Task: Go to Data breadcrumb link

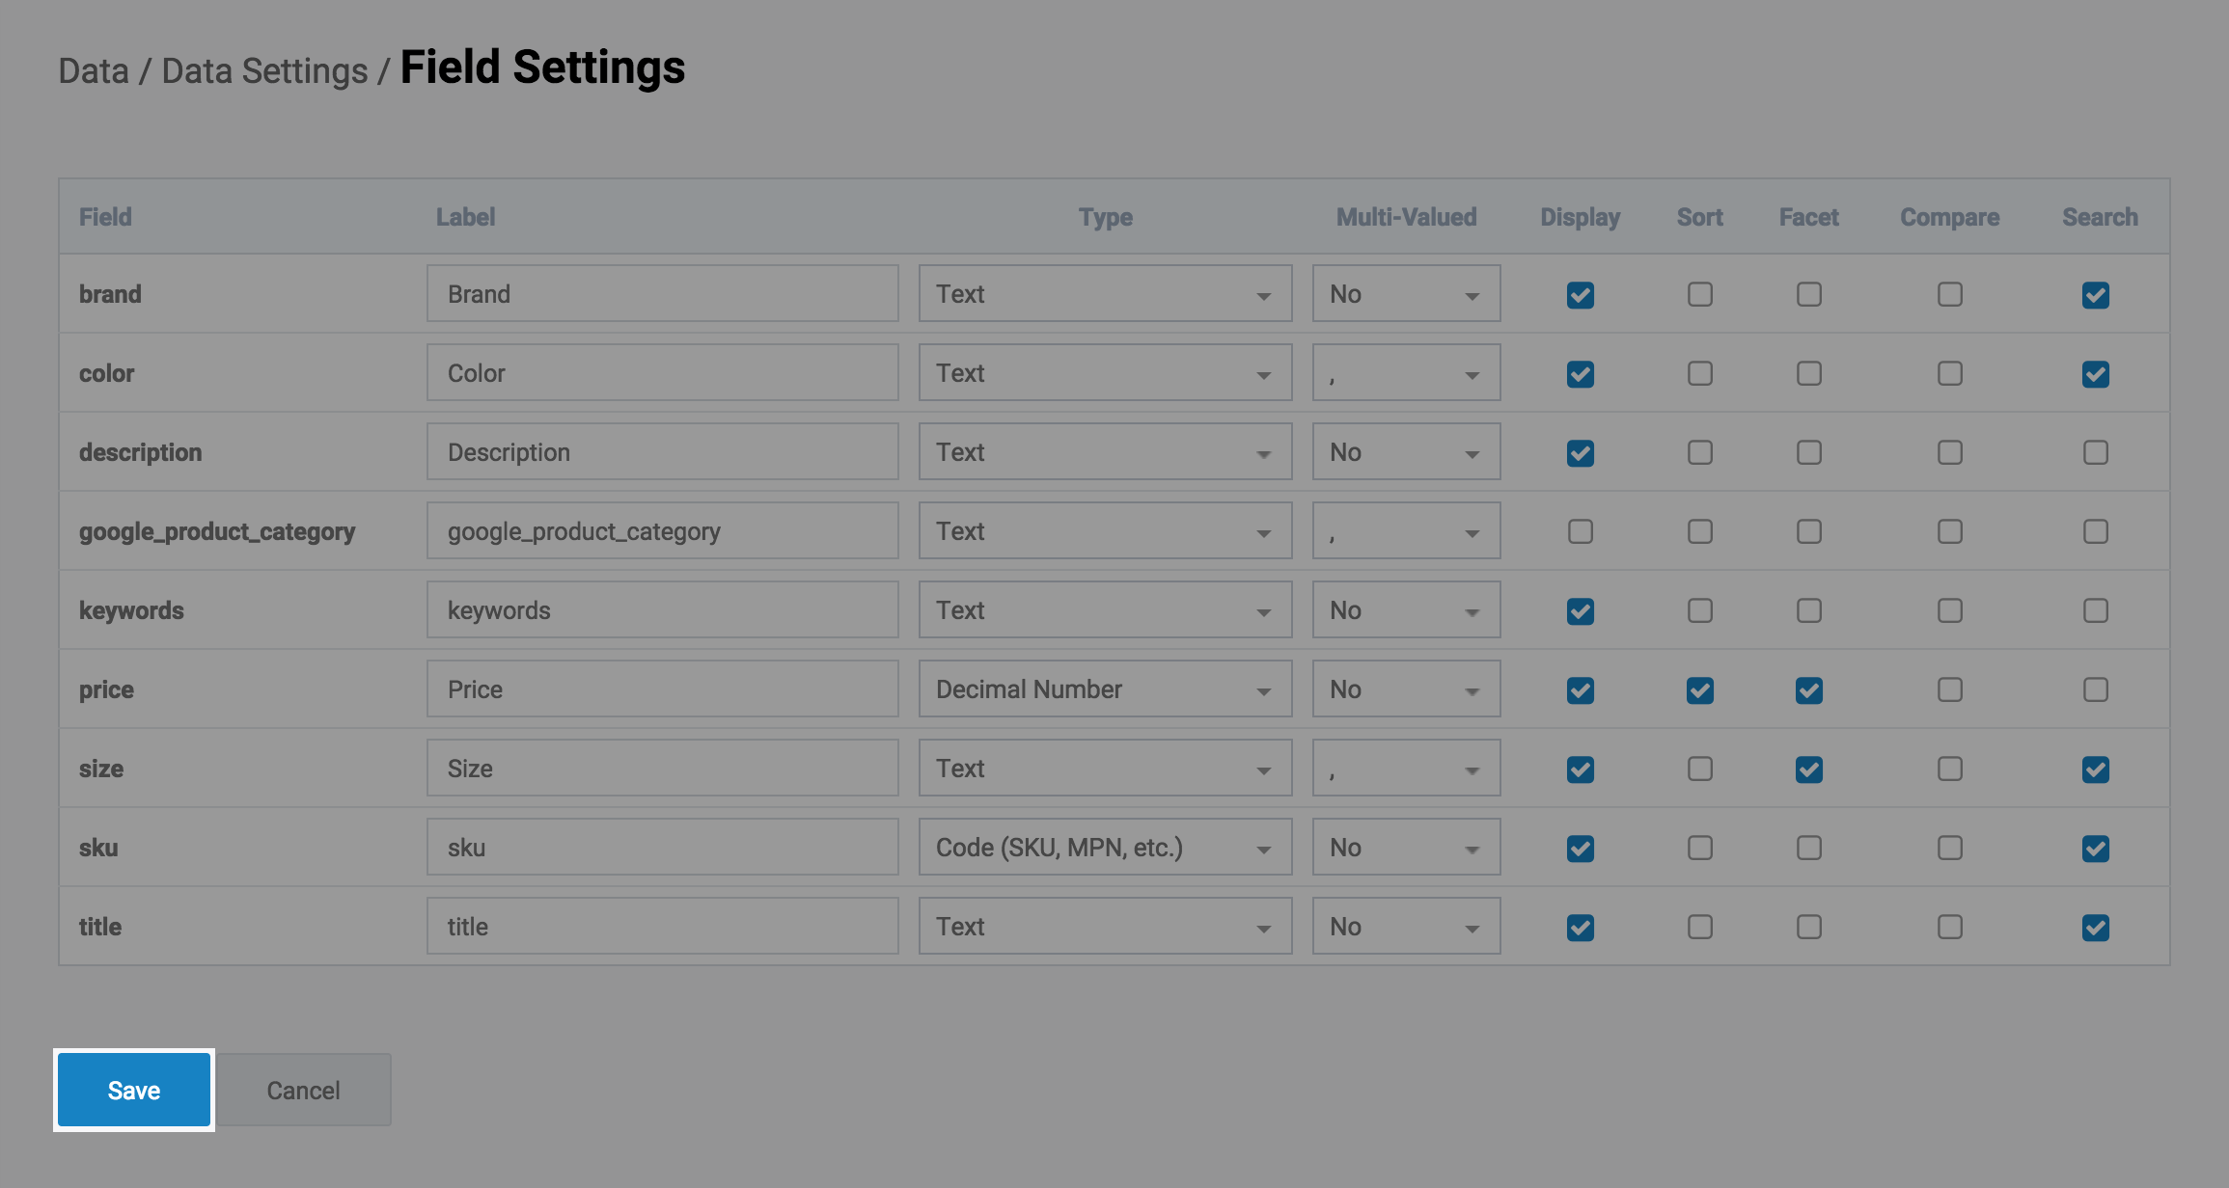Action: tap(94, 71)
